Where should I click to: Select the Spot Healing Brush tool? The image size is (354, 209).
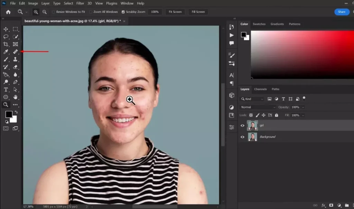coord(15,52)
